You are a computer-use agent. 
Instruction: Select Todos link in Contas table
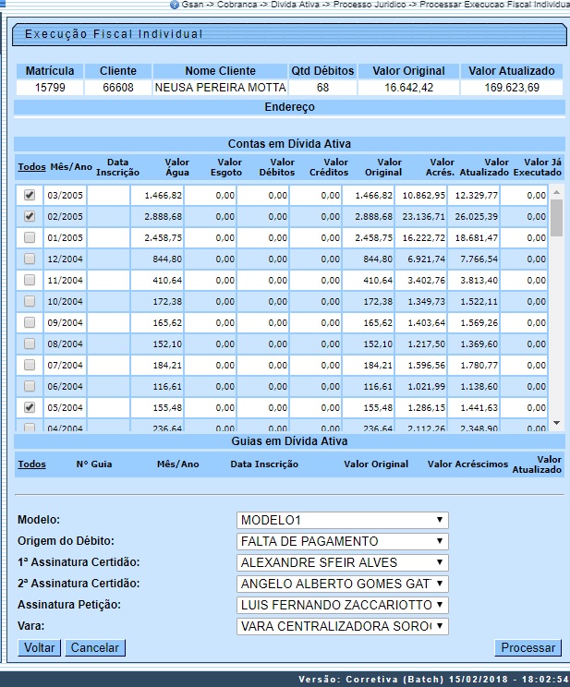point(31,167)
